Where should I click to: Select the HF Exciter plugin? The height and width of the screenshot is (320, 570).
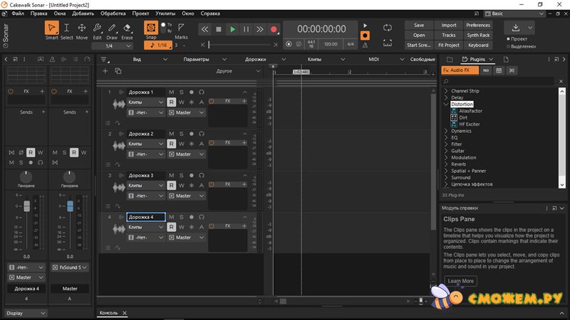click(469, 124)
